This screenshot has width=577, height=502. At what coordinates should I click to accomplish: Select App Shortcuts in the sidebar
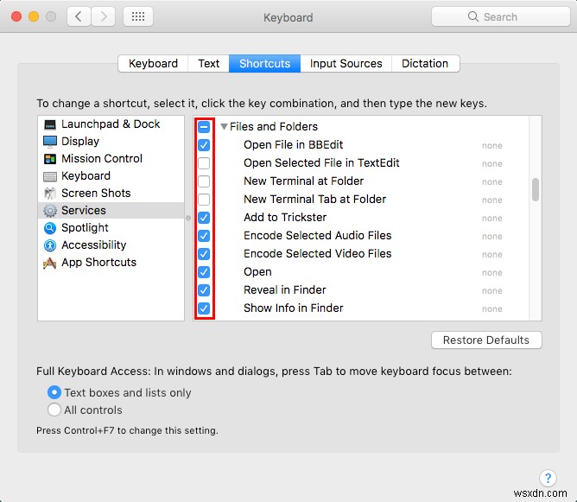click(111, 263)
